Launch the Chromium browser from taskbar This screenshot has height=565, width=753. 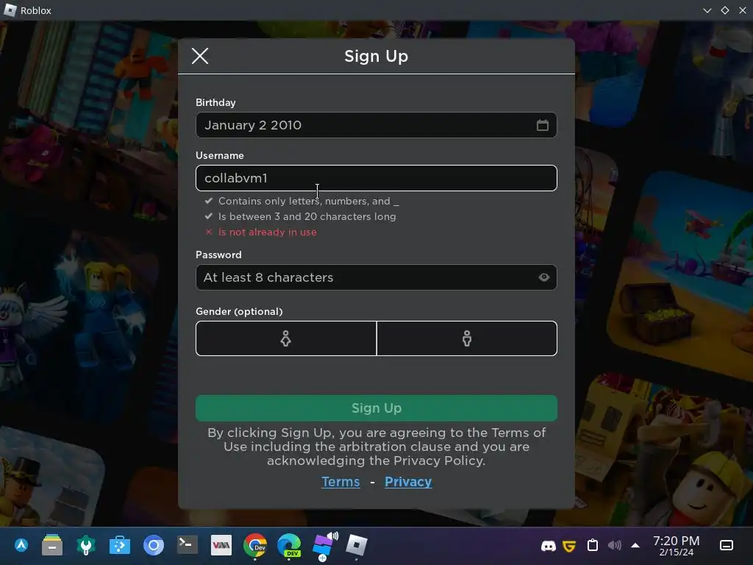(154, 545)
